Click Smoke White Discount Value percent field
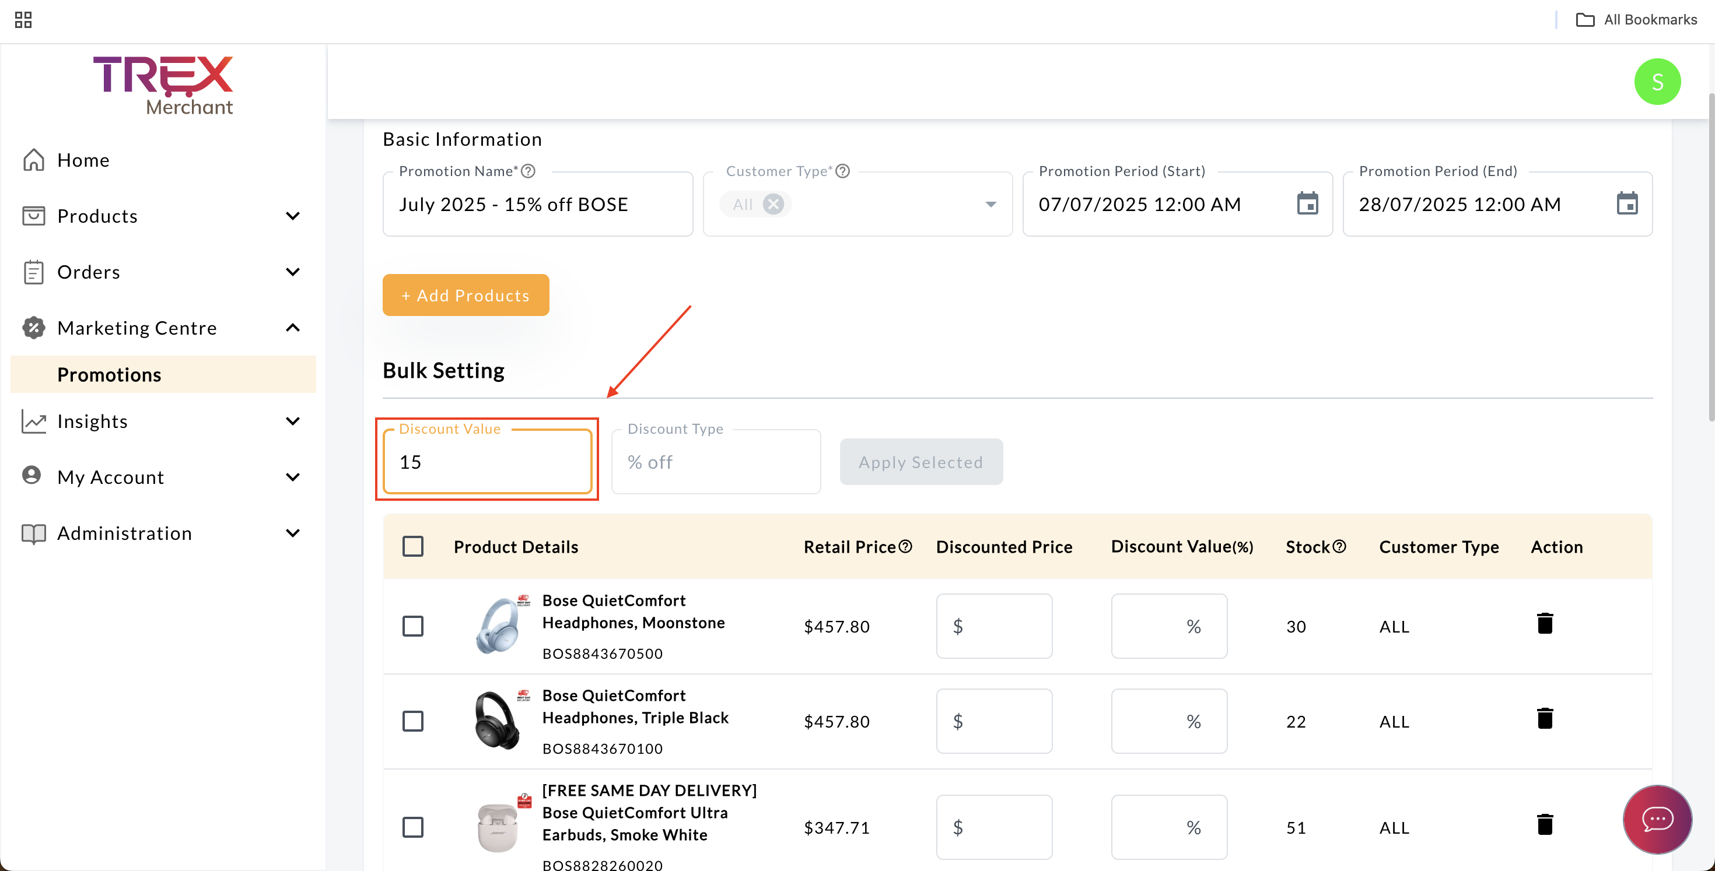 (x=1169, y=827)
